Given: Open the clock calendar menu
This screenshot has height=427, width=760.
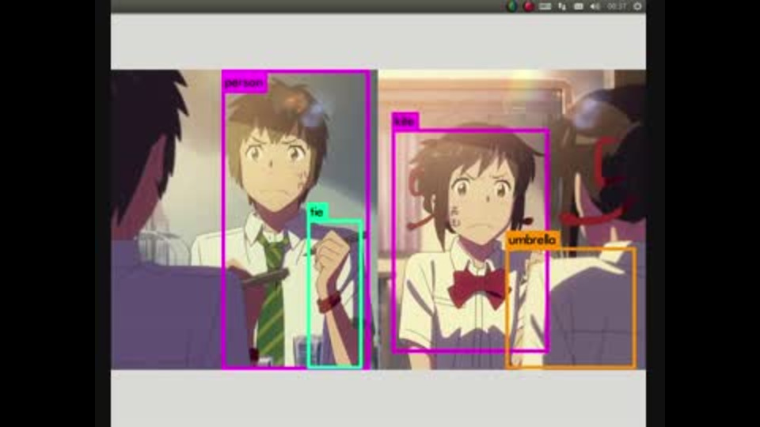Looking at the screenshot, I should [617, 6].
